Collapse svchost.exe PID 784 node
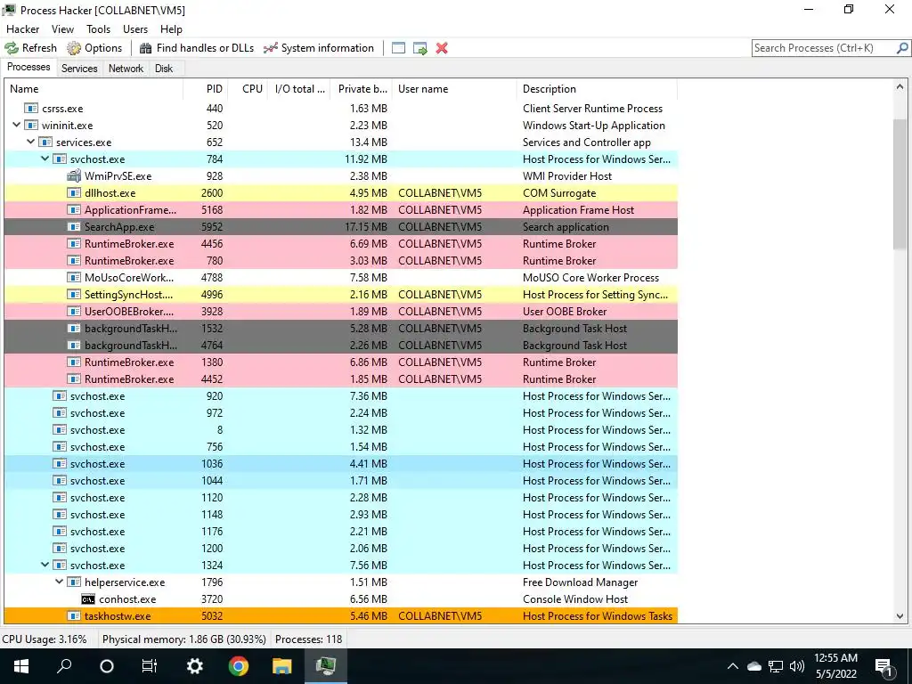Image resolution: width=912 pixels, height=684 pixels. 45,159
